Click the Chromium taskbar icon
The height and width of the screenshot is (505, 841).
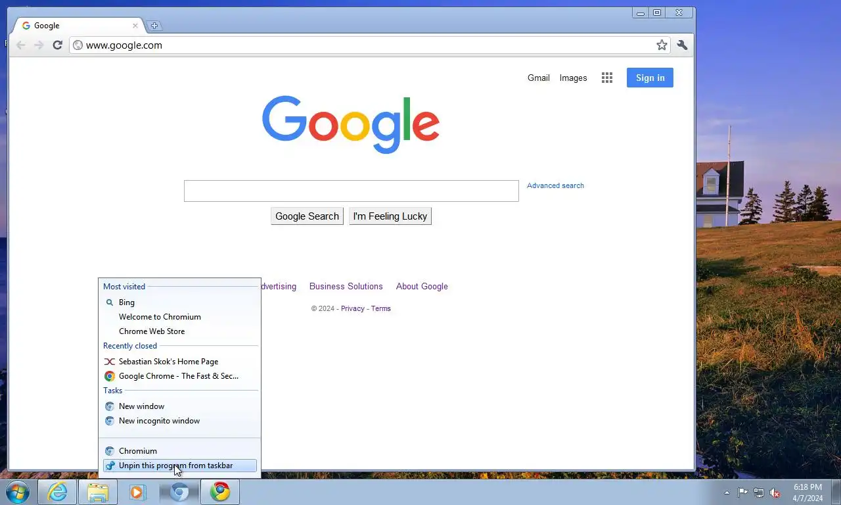[179, 492]
